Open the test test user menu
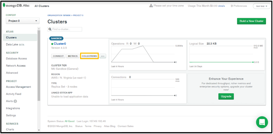The width and height of the screenshot is (273, 134). 261,6
